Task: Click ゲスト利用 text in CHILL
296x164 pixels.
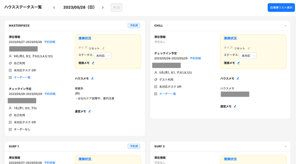Action: (x=166, y=80)
